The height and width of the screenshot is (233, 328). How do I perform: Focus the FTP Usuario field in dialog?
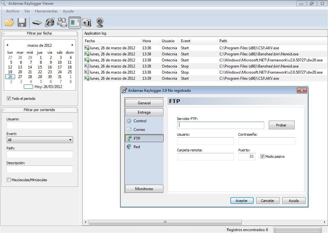click(x=205, y=141)
